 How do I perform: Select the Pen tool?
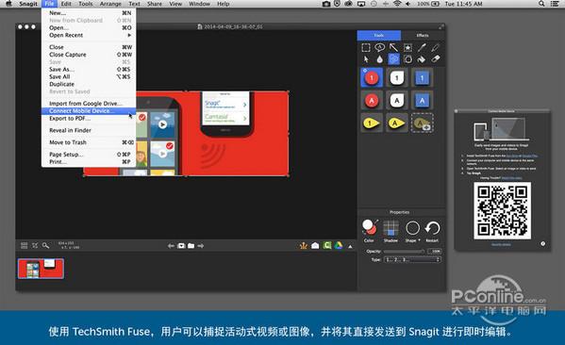click(x=422, y=47)
